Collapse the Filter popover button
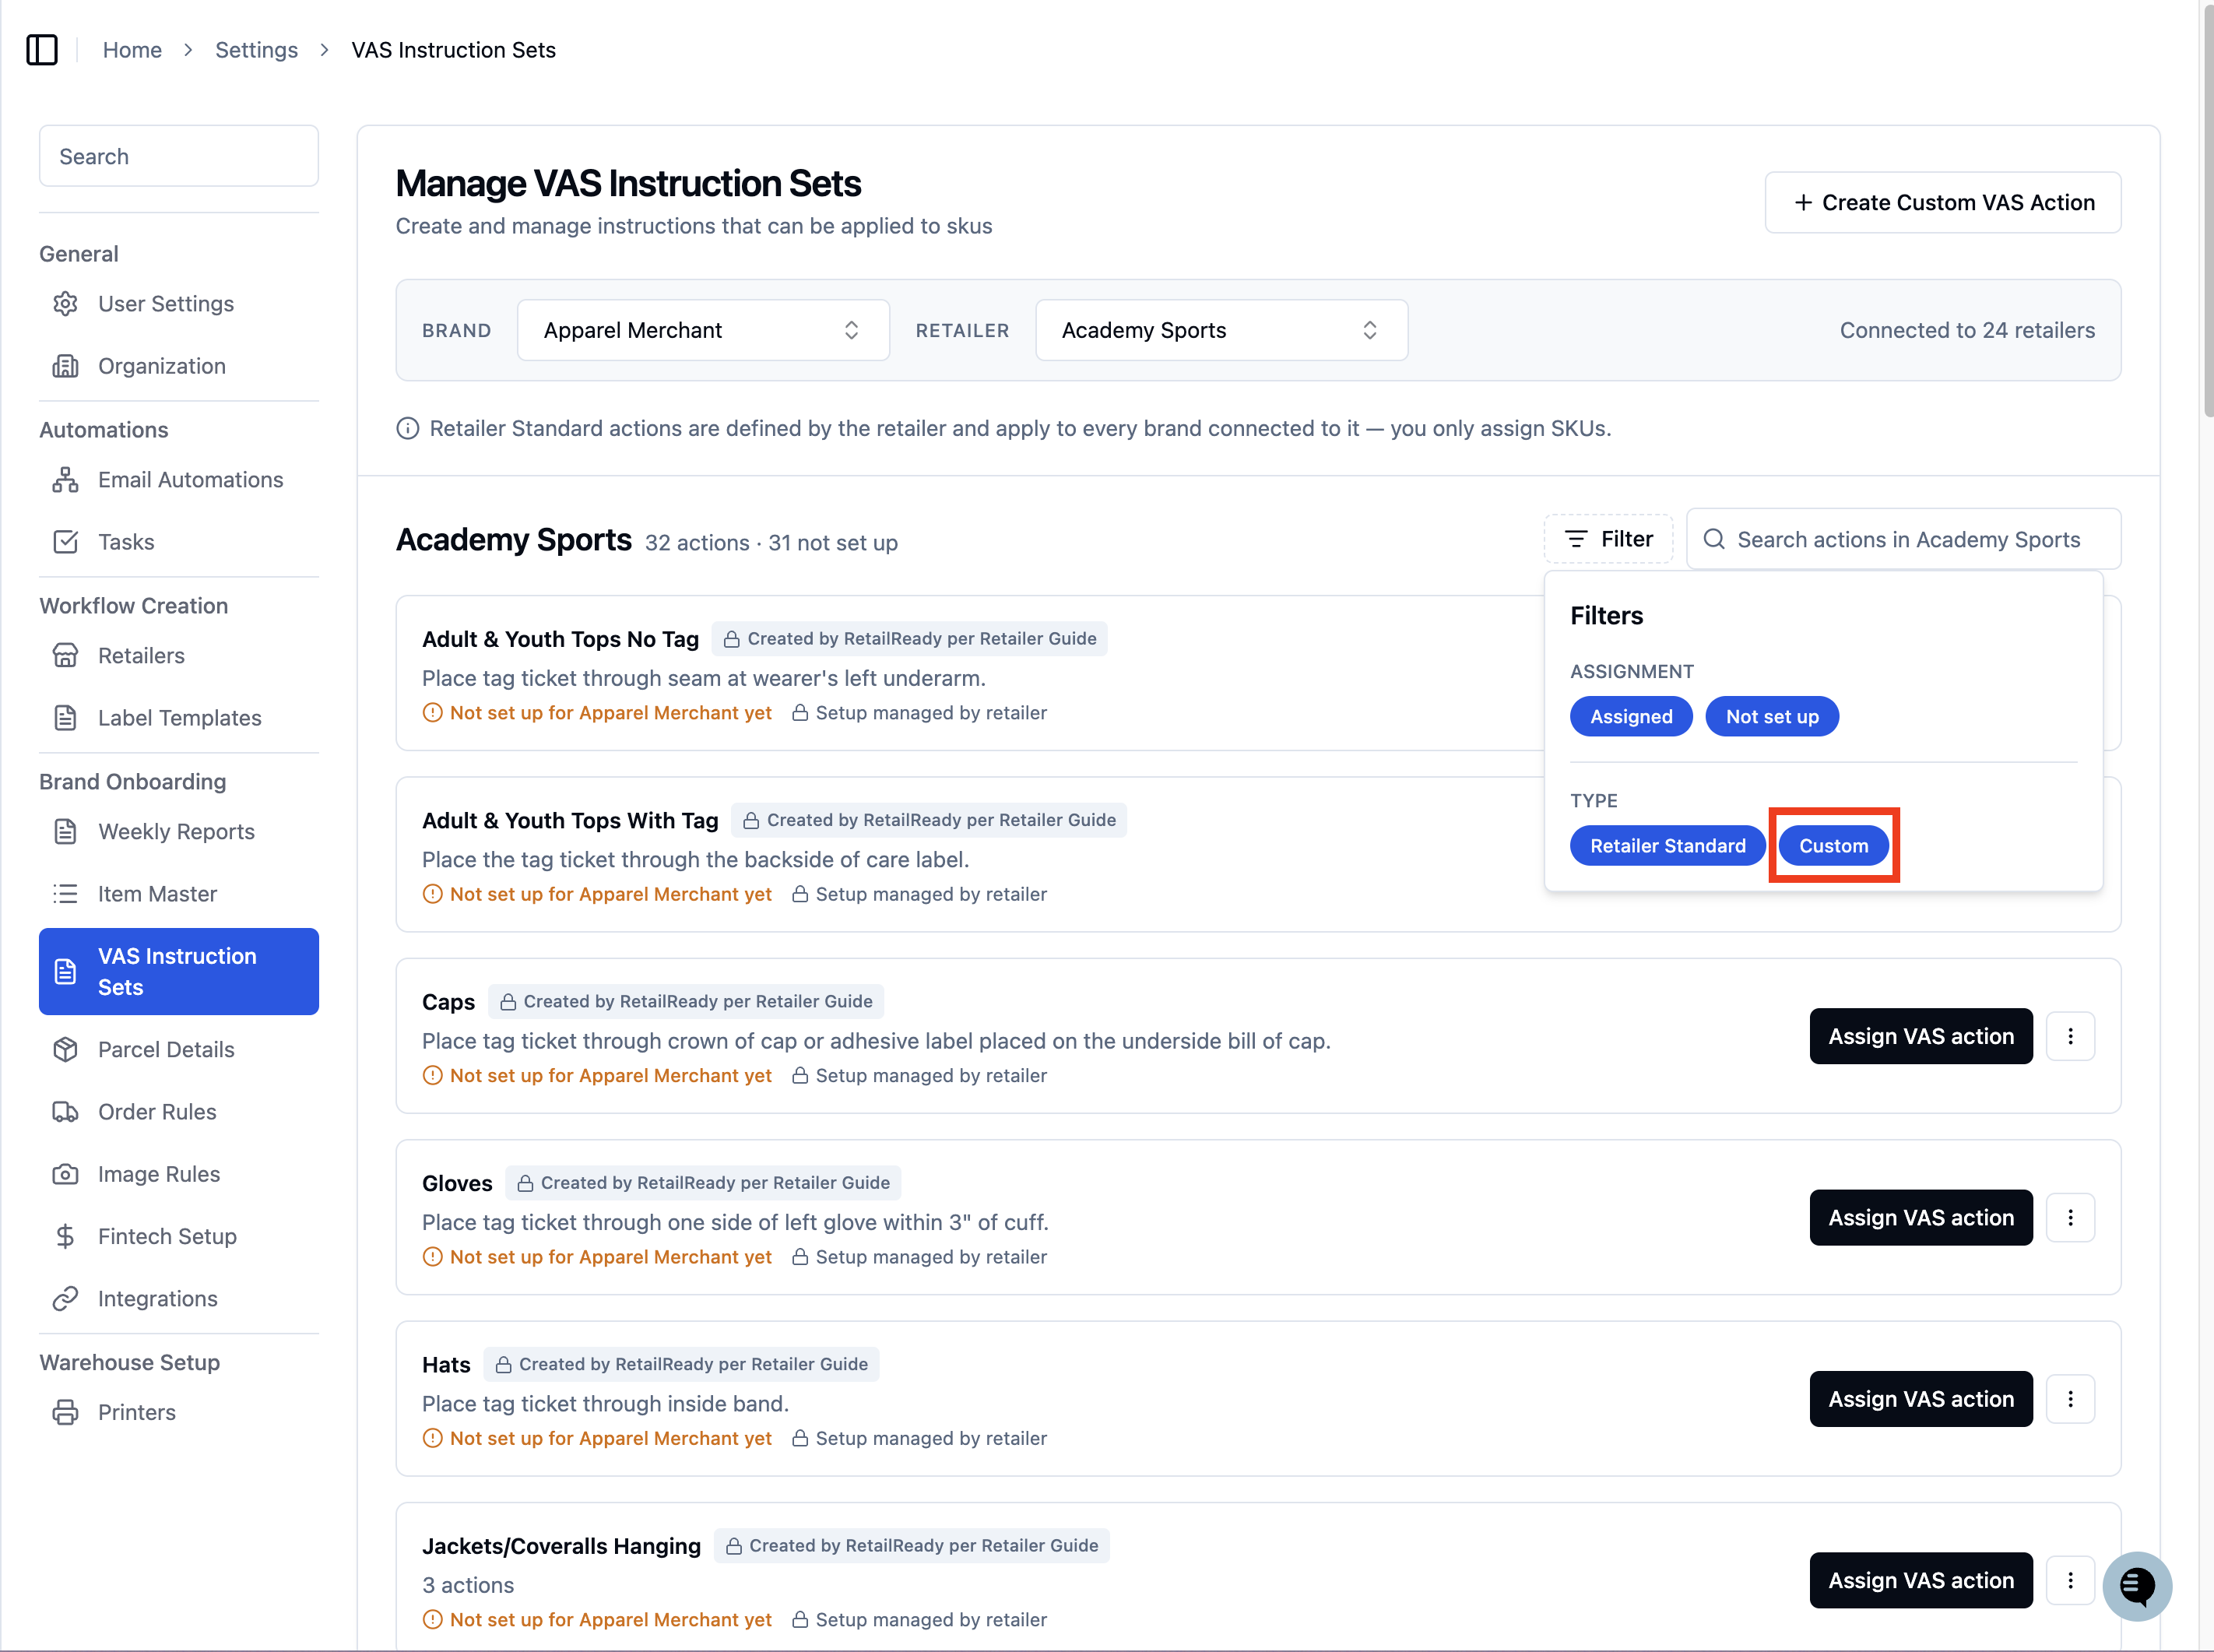Image resolution: width=2214 pixels, height=1652 pixels. pyautogui.click(x=1608, y=539)
